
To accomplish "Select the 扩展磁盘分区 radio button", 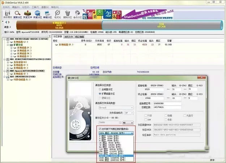I will click(x=100, y=94).
